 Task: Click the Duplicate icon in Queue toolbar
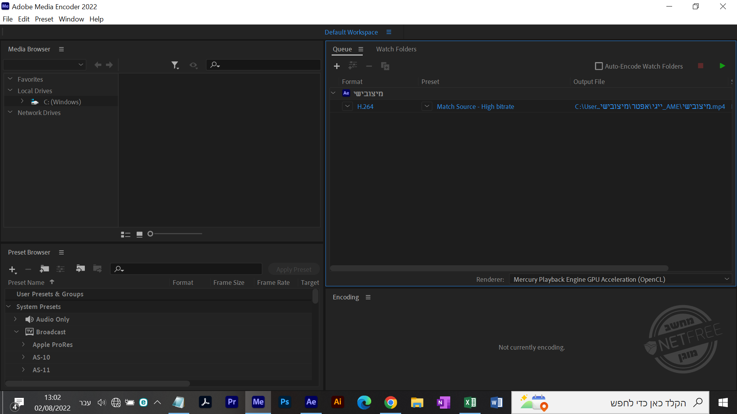[x=385, y=66]
